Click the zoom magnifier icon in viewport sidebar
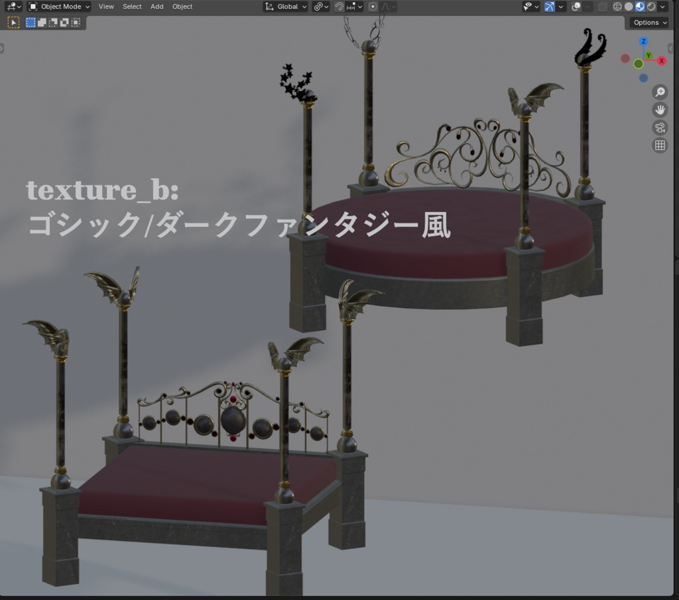 [x=659, y=92]
